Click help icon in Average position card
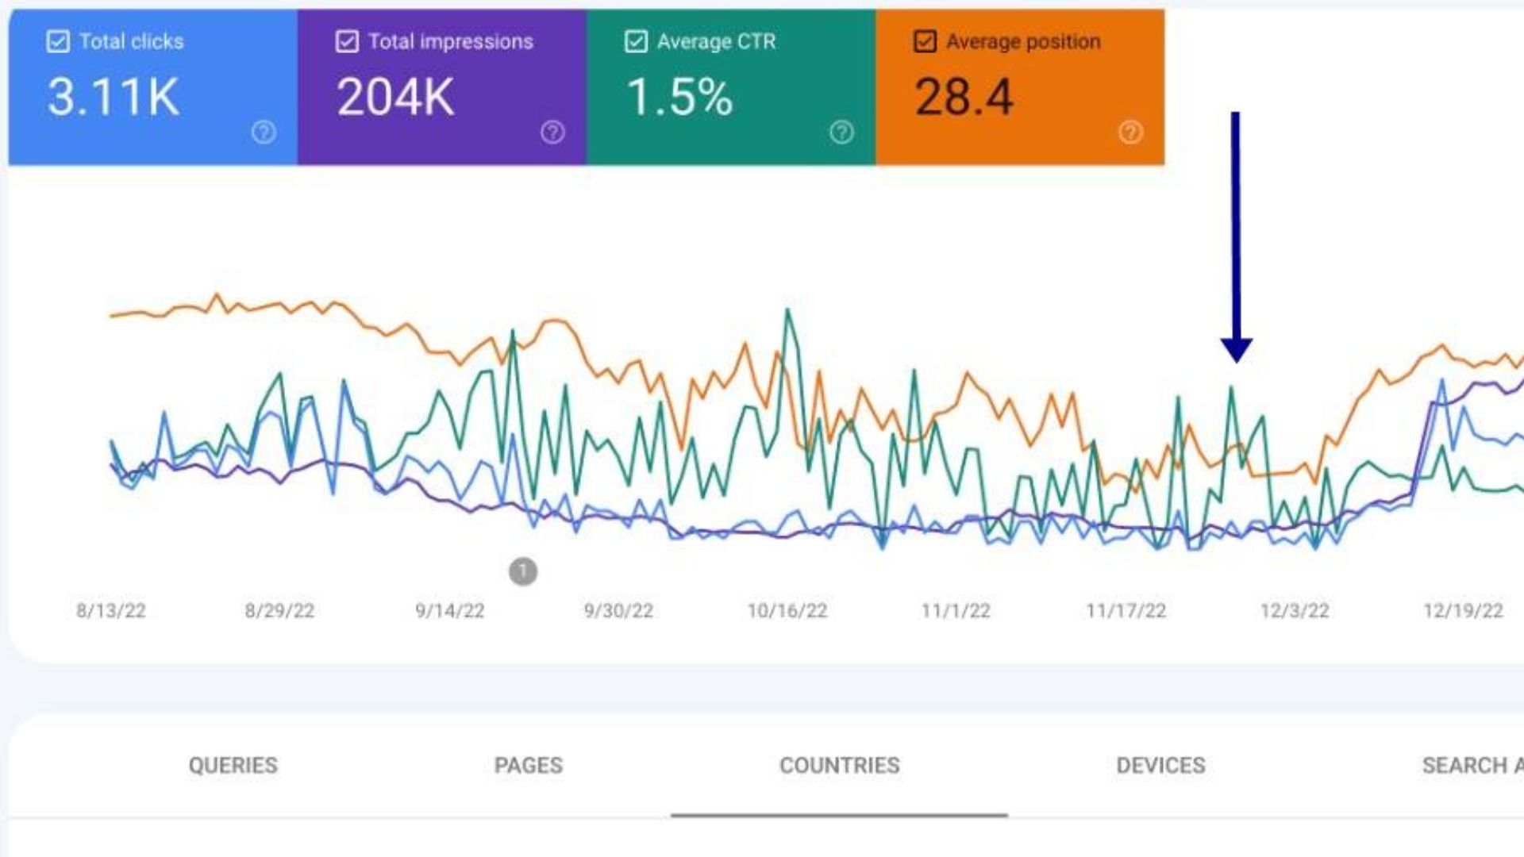The width and height of the screenshot is (1524, 857). [x=1130, y=132]
